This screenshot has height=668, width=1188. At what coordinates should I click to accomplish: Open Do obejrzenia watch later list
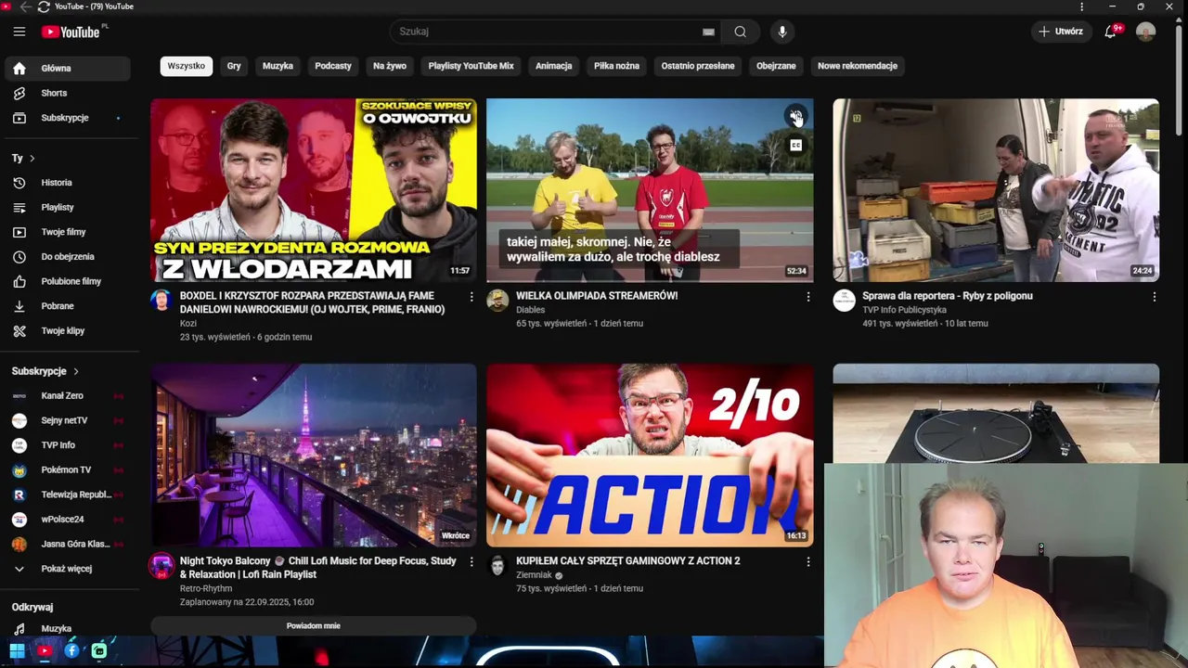pyautogui.click(x=67, y=257)
